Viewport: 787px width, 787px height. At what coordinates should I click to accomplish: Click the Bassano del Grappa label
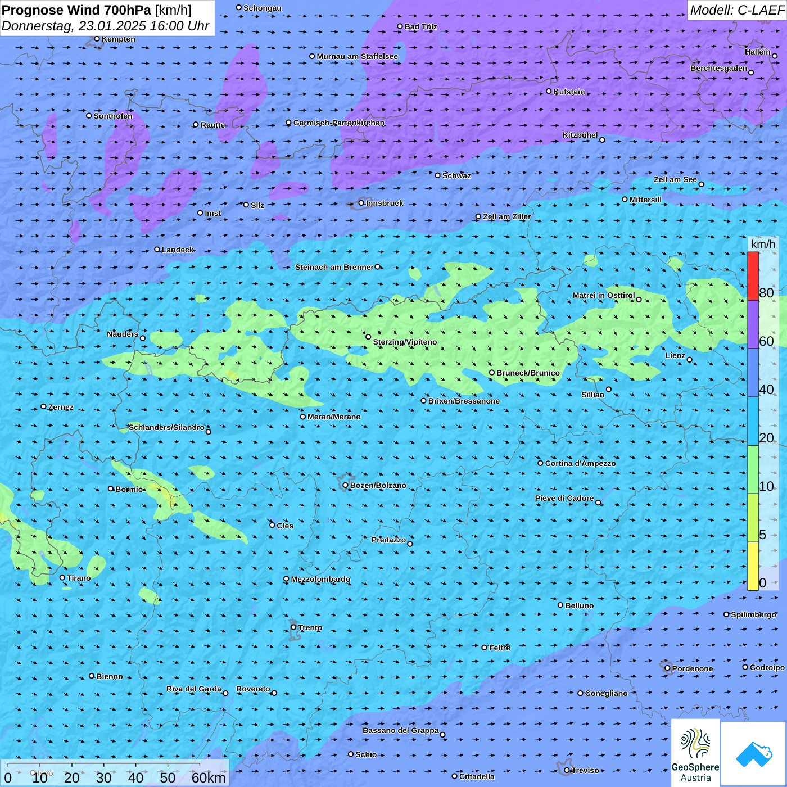(x=401, y=730)
